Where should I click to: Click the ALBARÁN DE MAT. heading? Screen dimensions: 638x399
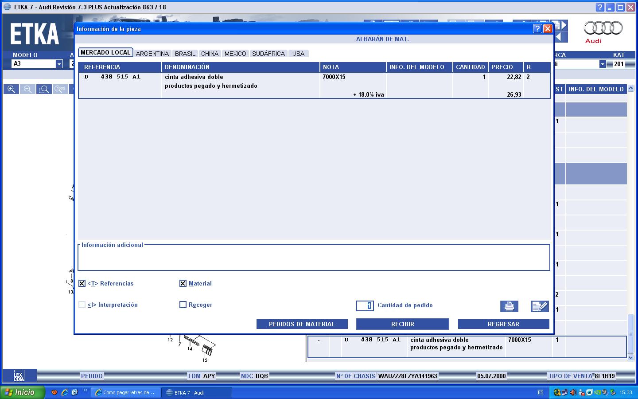(x=382, y=39)
